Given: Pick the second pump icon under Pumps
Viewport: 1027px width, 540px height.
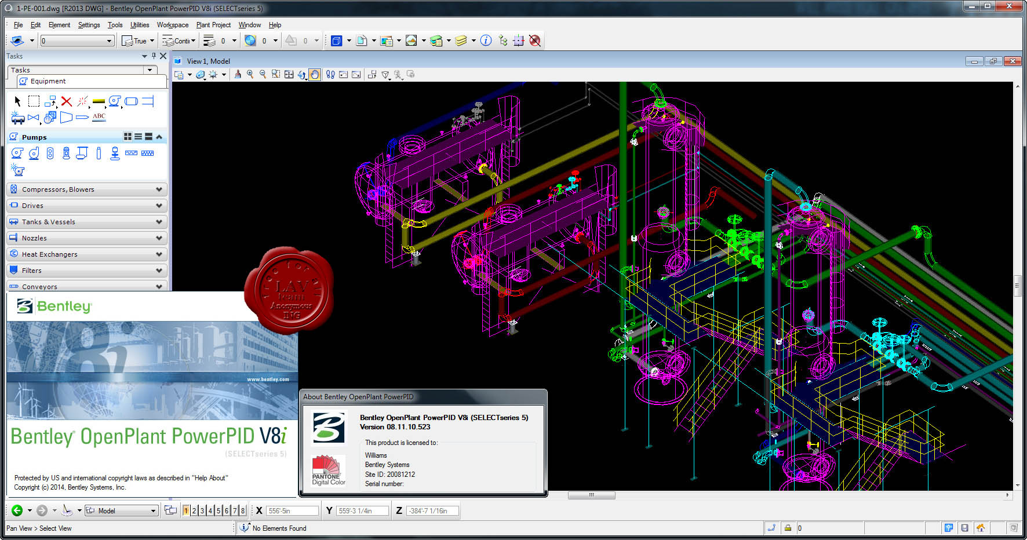Looking at the screenshot, I should coord(34,153).
